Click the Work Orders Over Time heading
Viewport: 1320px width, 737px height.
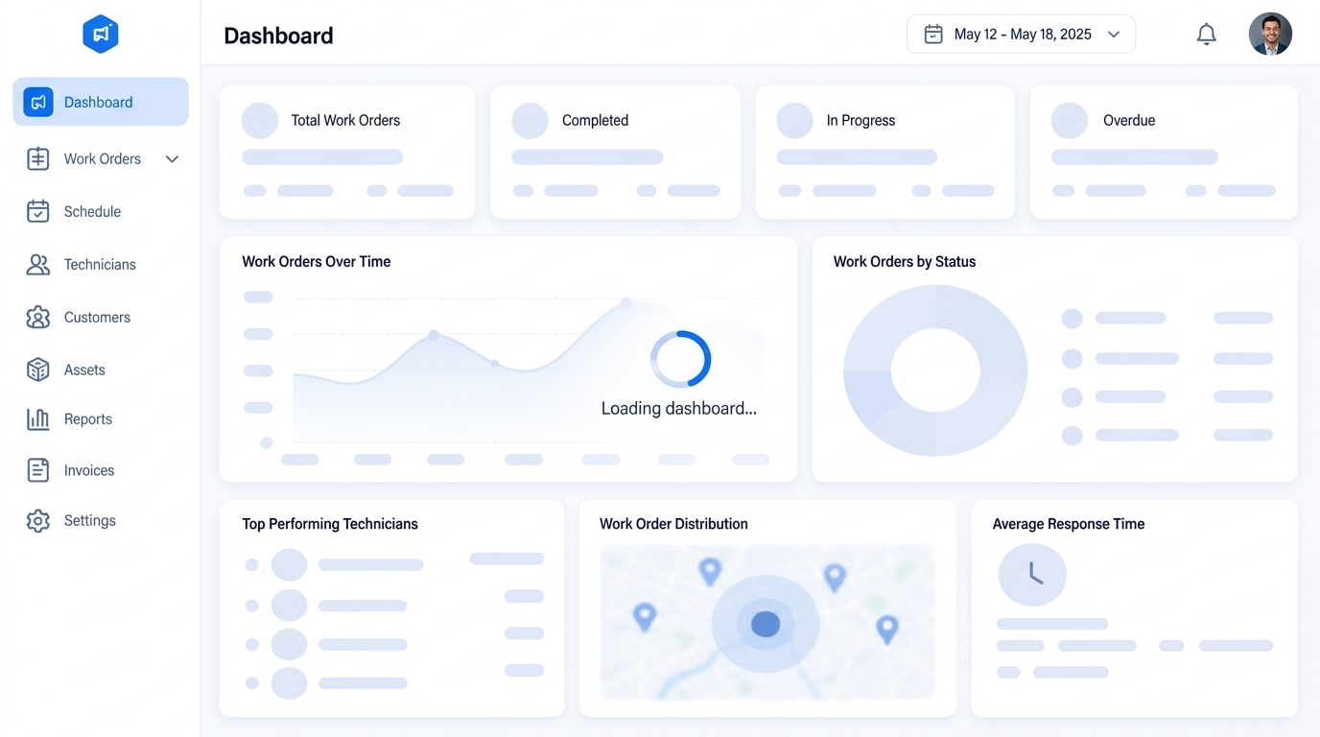(316, 262)
